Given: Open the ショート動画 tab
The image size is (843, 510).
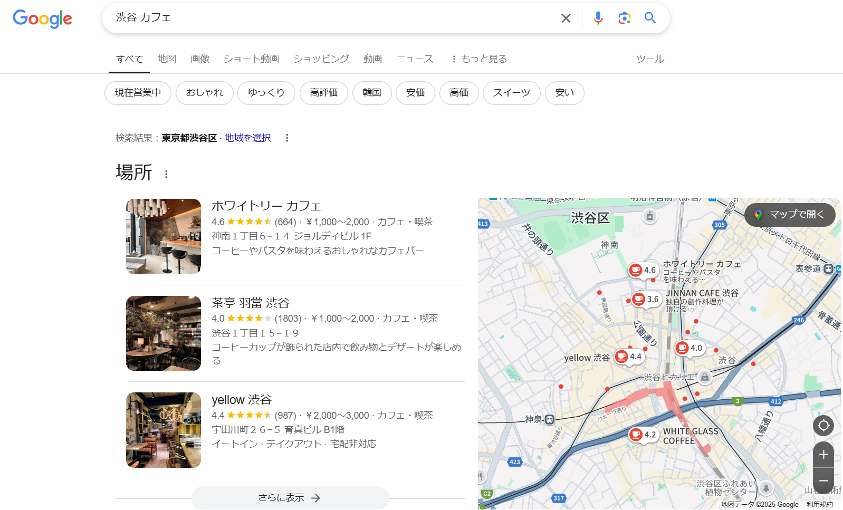Looking at the screenshot, I should (x=251, y=59).
